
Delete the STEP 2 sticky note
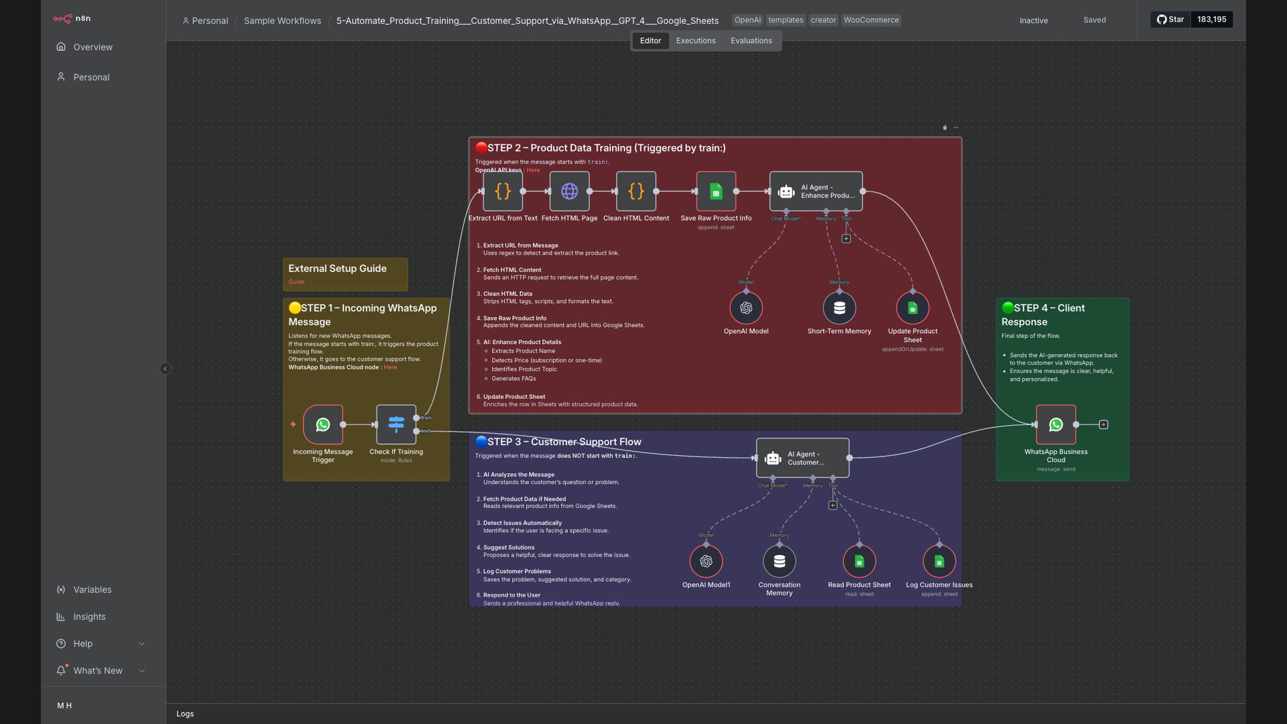click(944, 127)
